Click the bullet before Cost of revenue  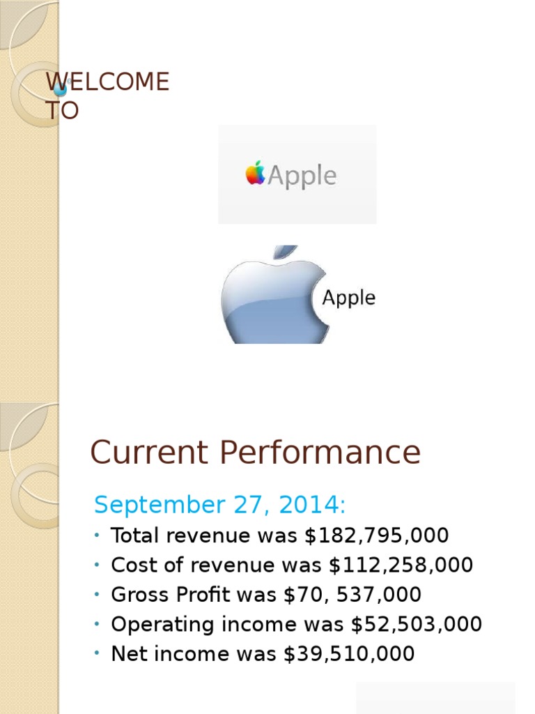click(96, 565)
